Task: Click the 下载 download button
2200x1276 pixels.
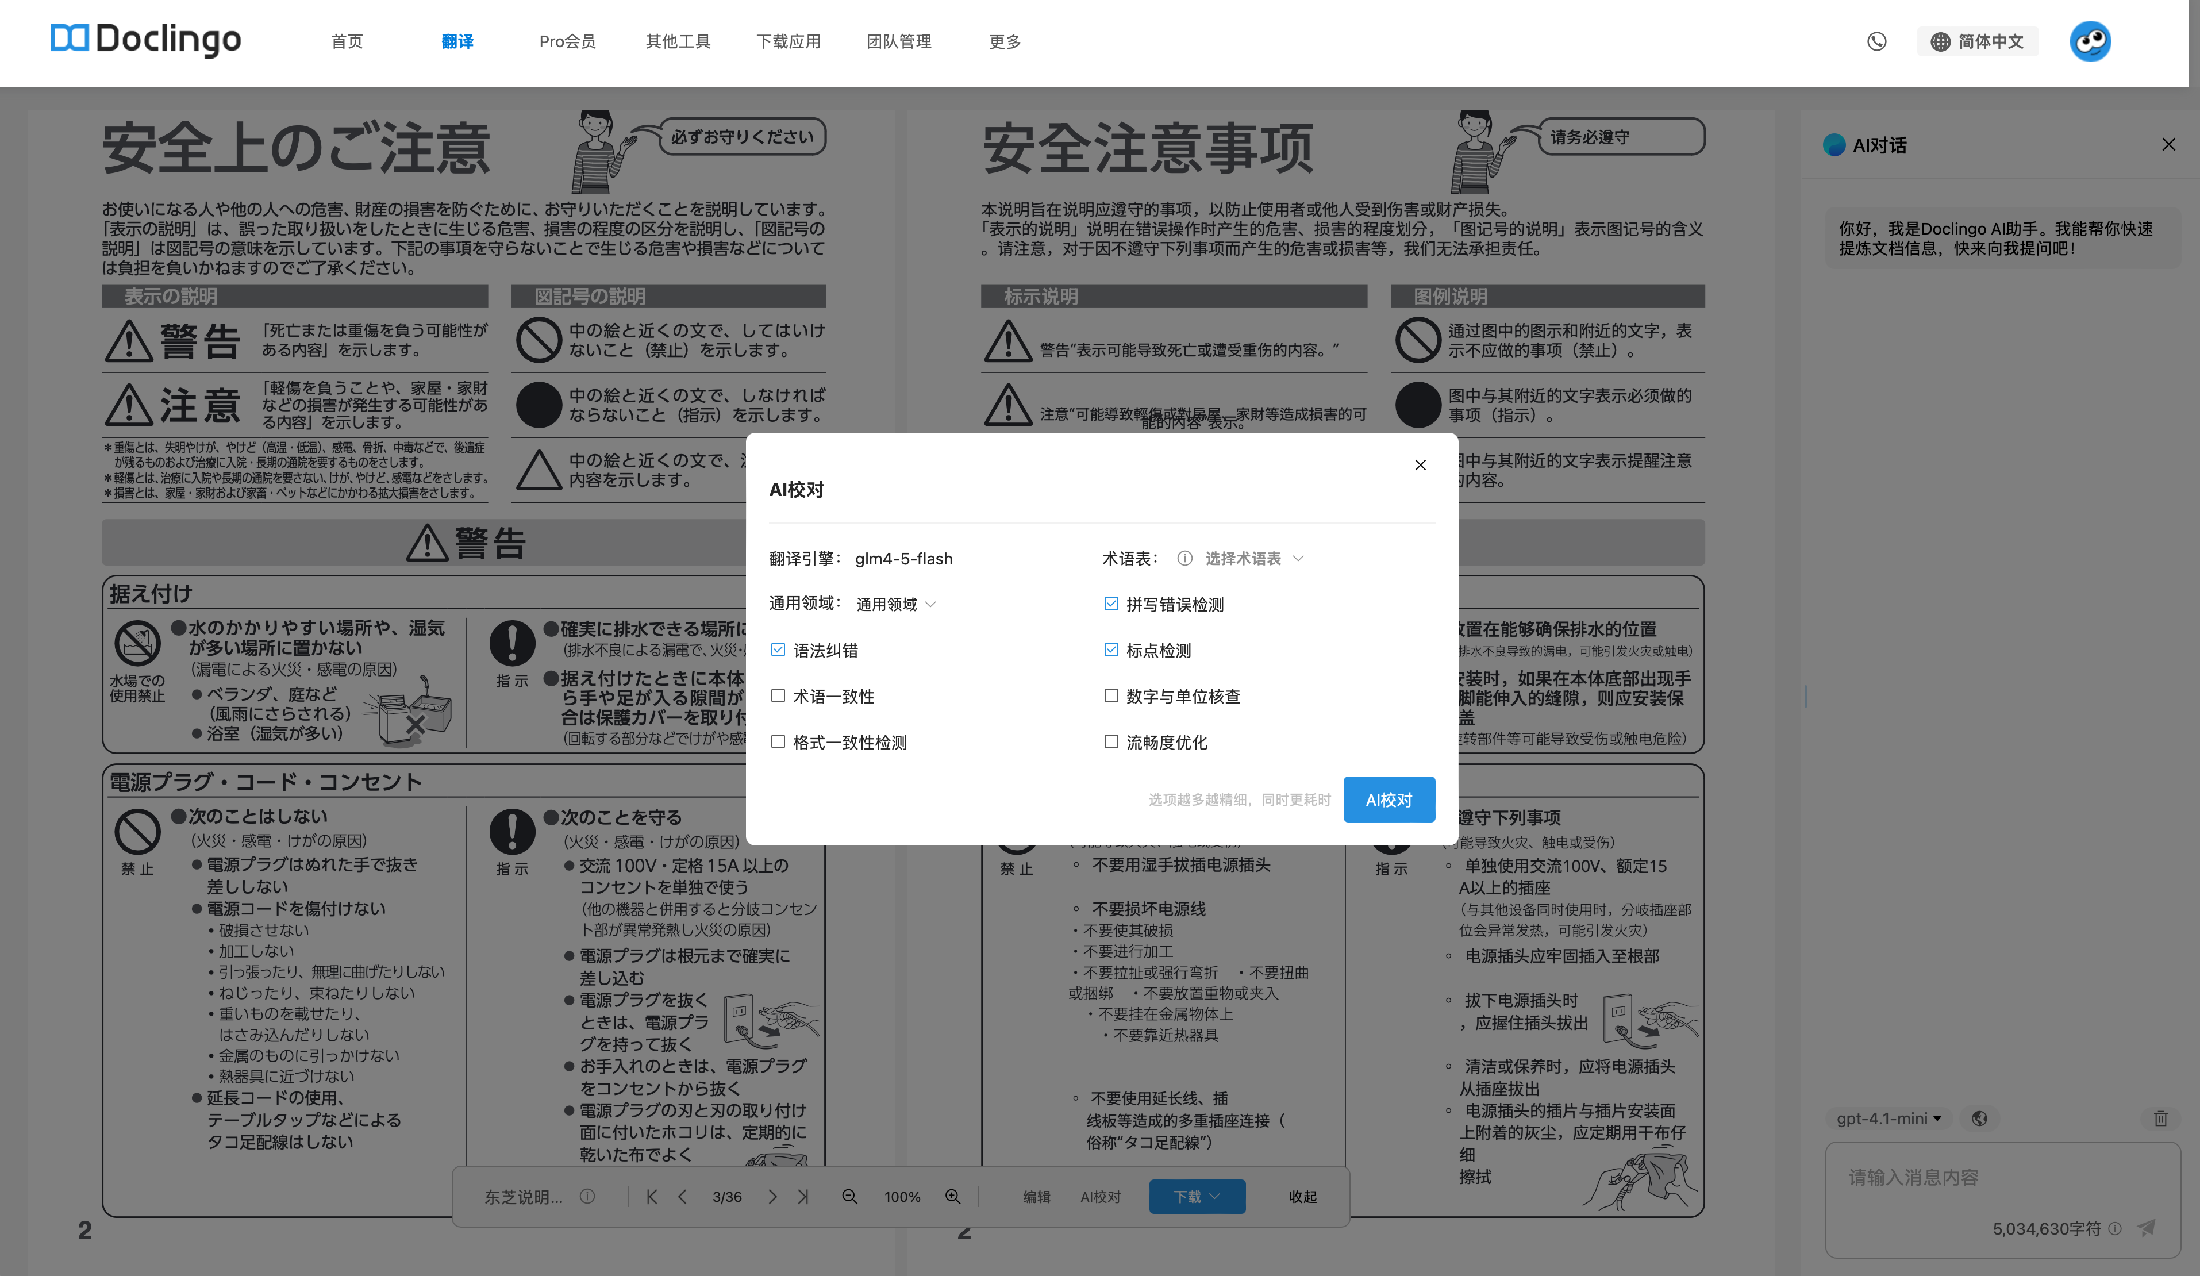Action: [1196, 1197]
